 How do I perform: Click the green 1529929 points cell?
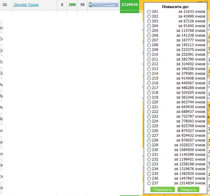coord(129,5)
